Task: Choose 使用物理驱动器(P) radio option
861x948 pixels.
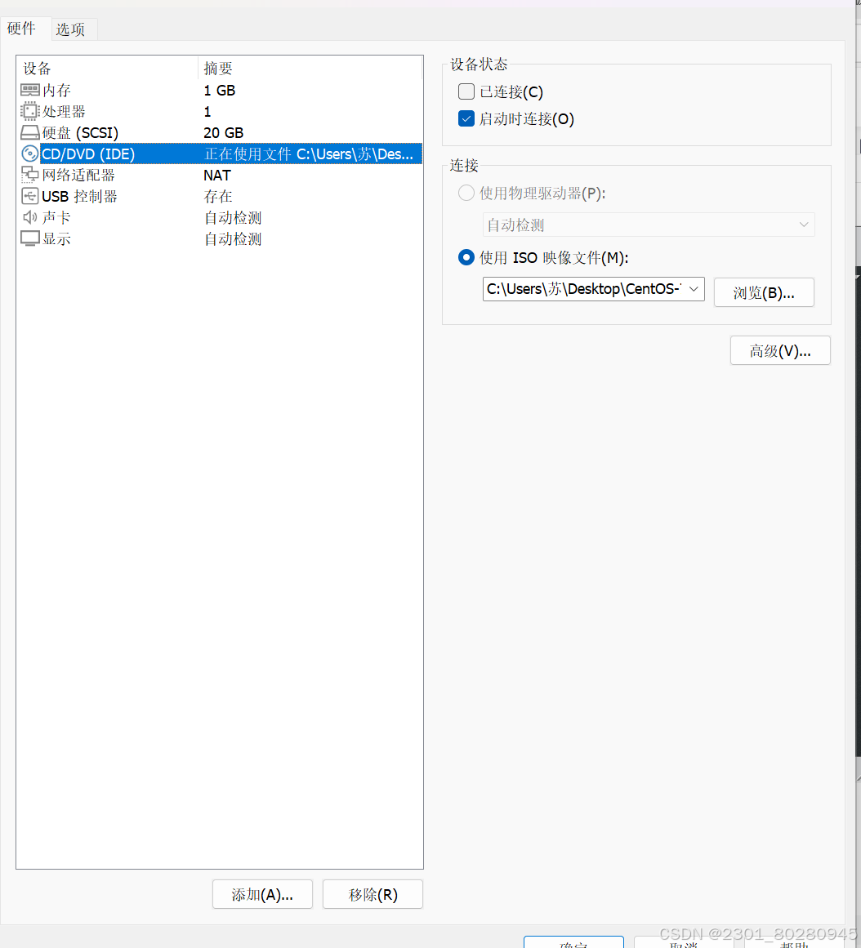Action: coord(466,194)
